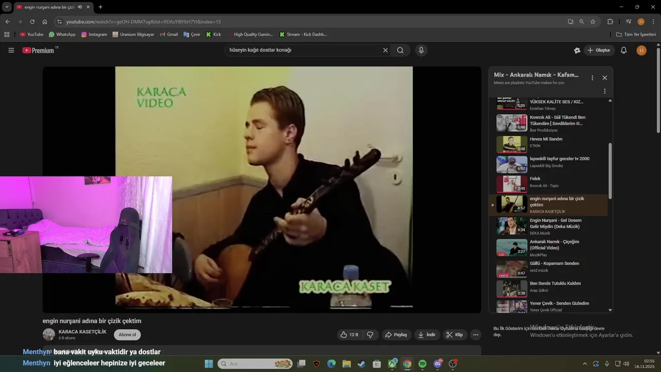Open Chrome home page button
Viewport: 661px width, 372px height.
click(x=44, y=22)
